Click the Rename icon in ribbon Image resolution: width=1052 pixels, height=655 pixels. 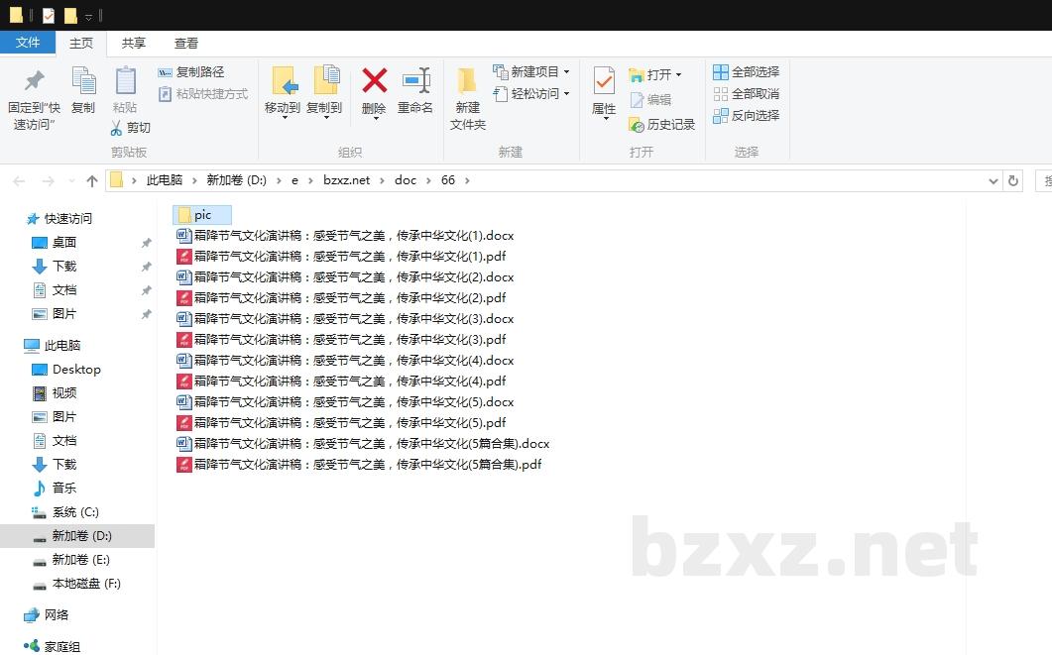pyautogui.click(x=415, y=81)
